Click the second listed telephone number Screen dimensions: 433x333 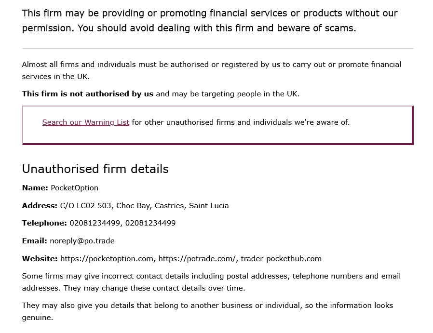coord(150,223)
